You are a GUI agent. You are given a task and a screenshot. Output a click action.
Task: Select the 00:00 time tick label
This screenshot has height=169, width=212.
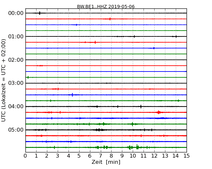(x=16, y=13)
